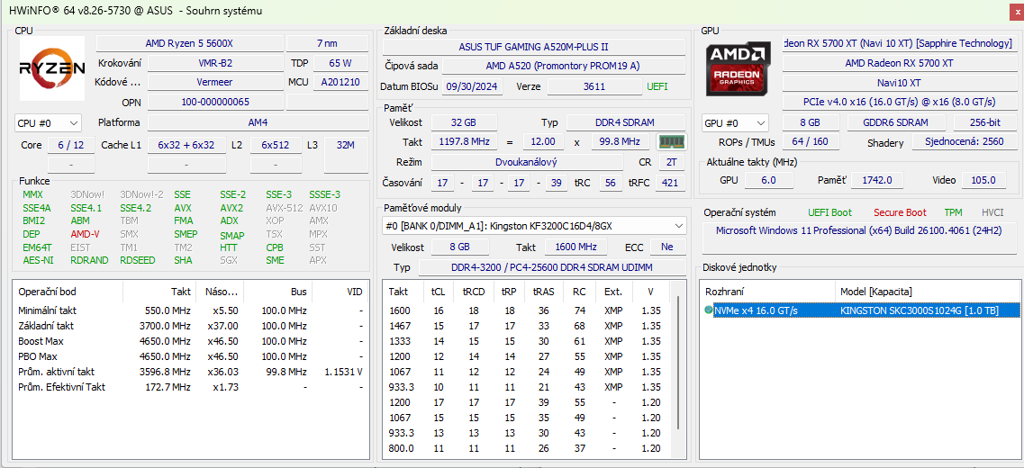Click the green memory module icon
Image resolution: width=1024 pixels, height=468 pixels.
670,142
